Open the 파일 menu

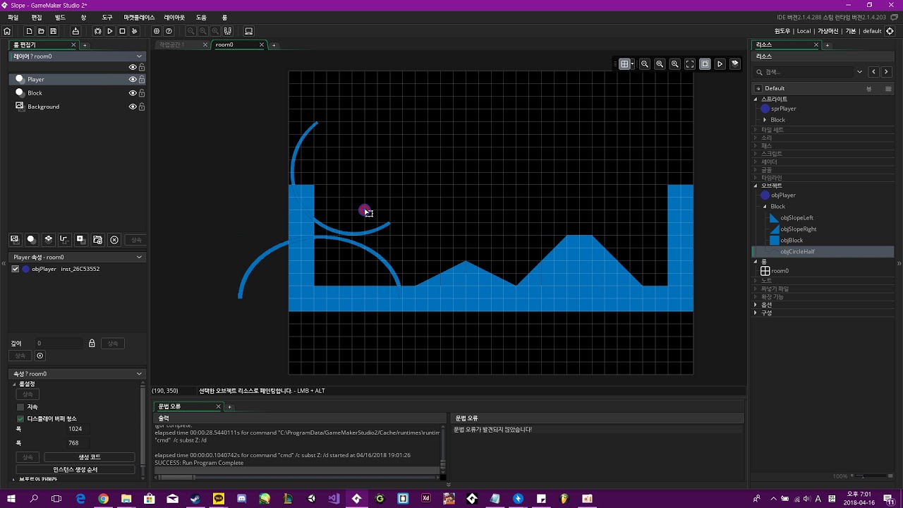(x=13, y=17)
